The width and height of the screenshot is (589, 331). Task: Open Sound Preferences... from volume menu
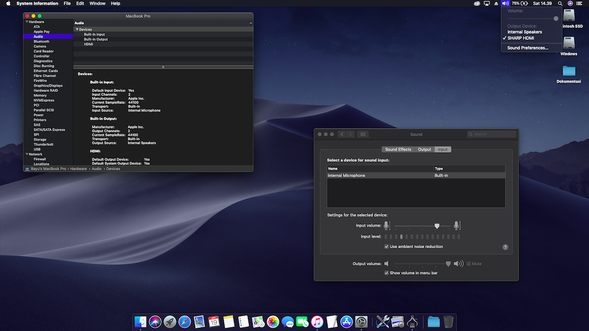click(528, 48)
